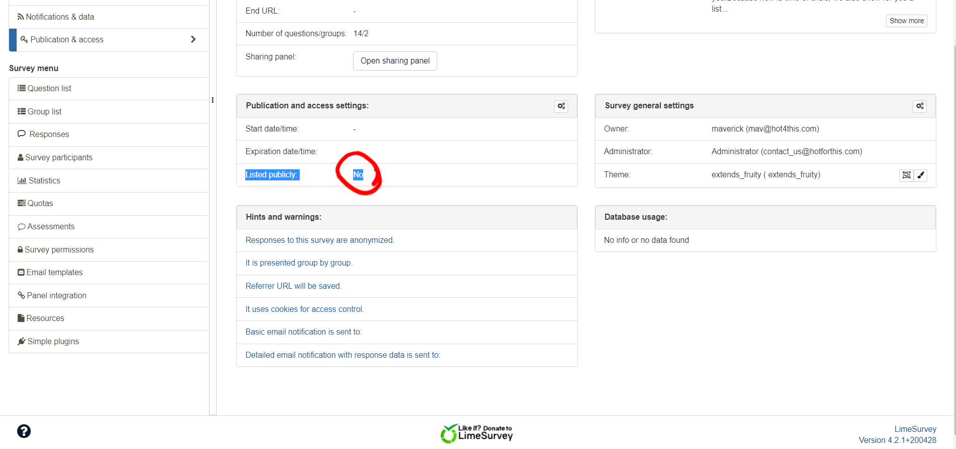This screenshot has width=956, height=449.
Task: Click the '14/2' questions/groups value
Action: [x=361, y=34]
